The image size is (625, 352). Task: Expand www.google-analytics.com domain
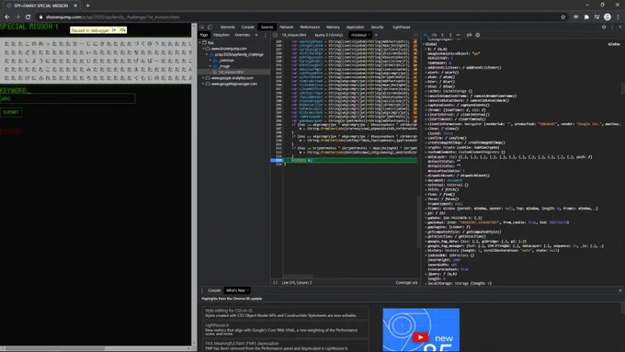point(203,78)
